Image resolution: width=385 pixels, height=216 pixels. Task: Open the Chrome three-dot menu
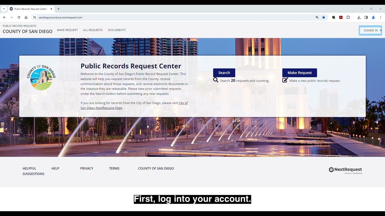pos(380,17)
